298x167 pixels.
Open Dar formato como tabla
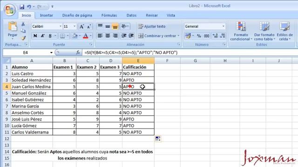tap(264, 31)
